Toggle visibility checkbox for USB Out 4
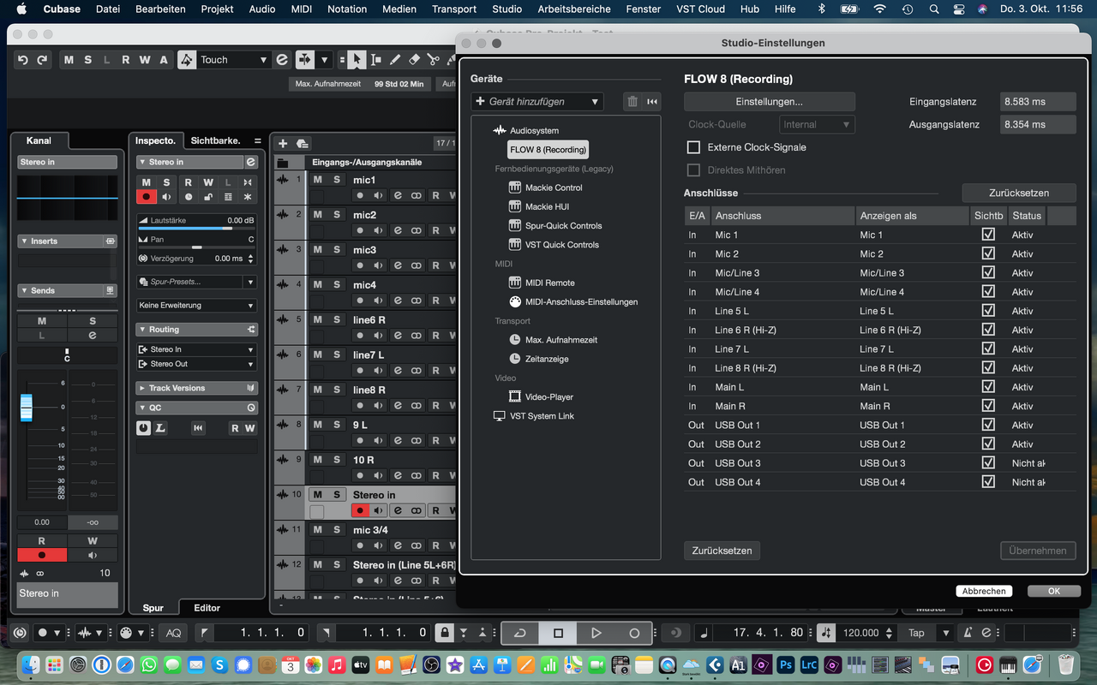 pos(988,482)
